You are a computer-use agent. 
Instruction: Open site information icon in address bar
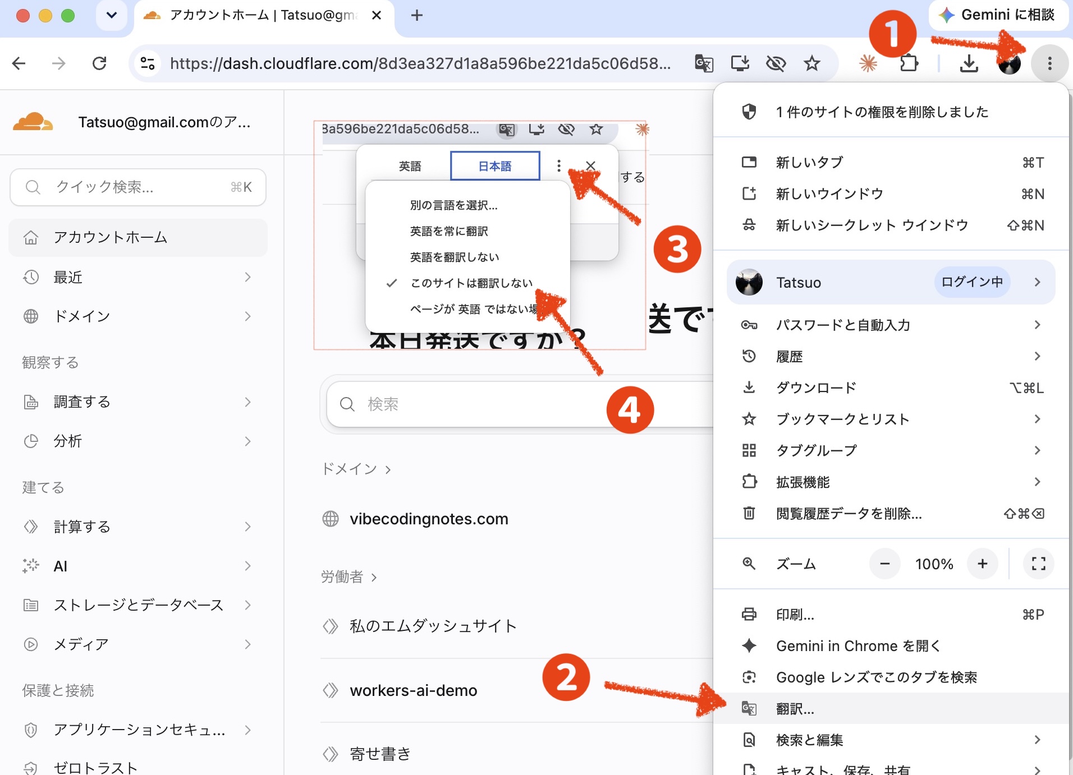[148, 63]
